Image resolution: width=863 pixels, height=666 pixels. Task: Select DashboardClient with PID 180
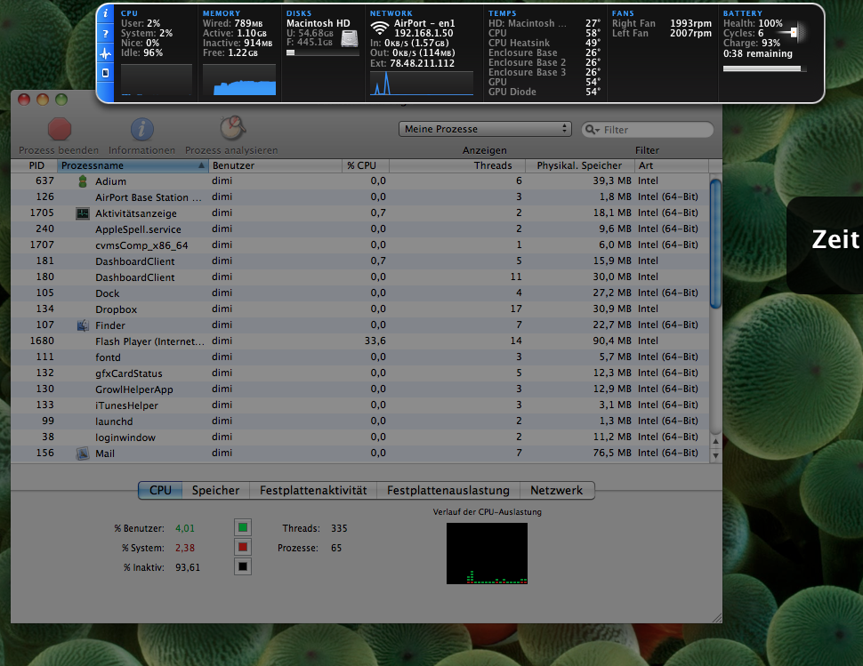(x=360, y=277)
